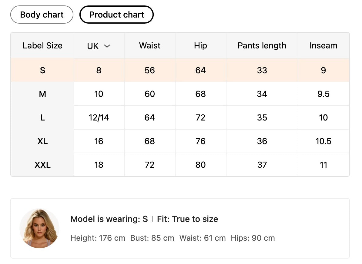Click the 12/14 UK size cell

click(x=99, y=118)
